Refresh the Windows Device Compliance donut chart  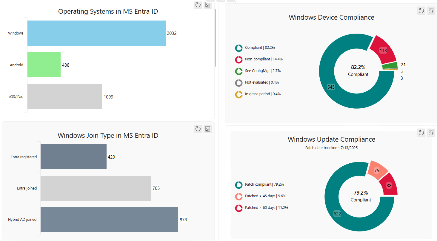(421, 10)
